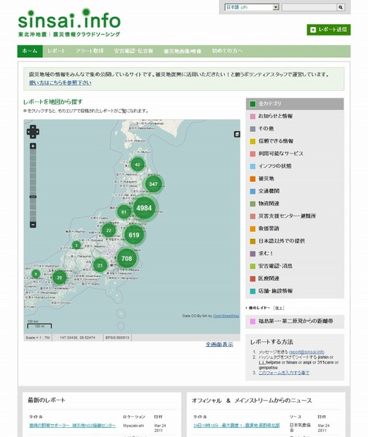Open the OpenStreetMap attribution link

click(x=226, y=316)
